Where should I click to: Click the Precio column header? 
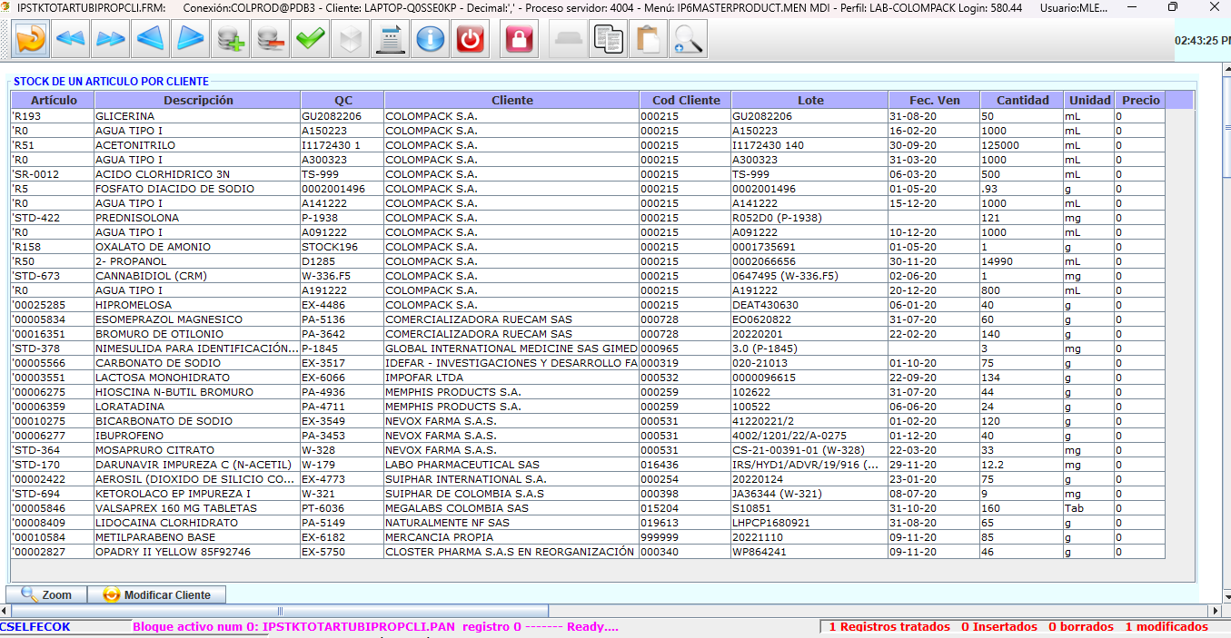click(x=1140, y=100)
